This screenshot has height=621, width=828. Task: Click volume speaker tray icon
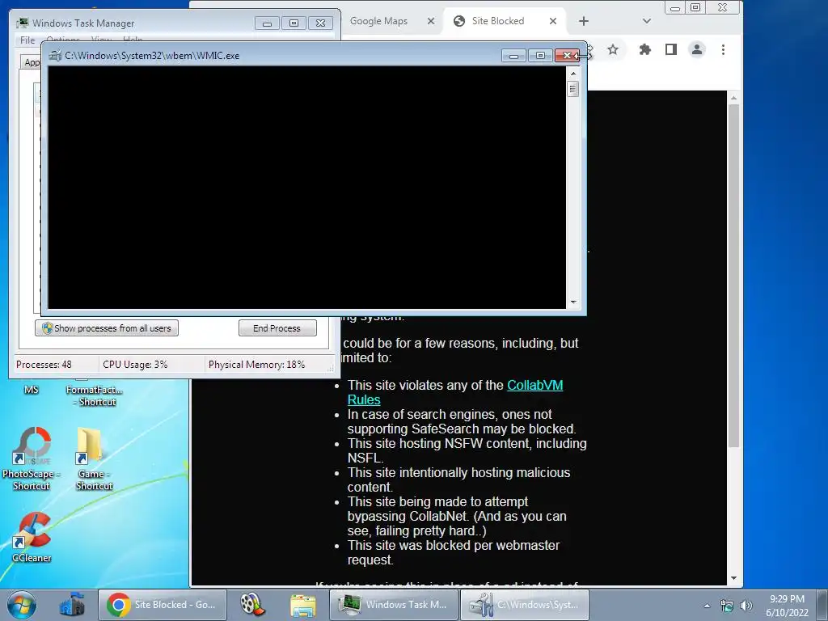pos(746,606)
